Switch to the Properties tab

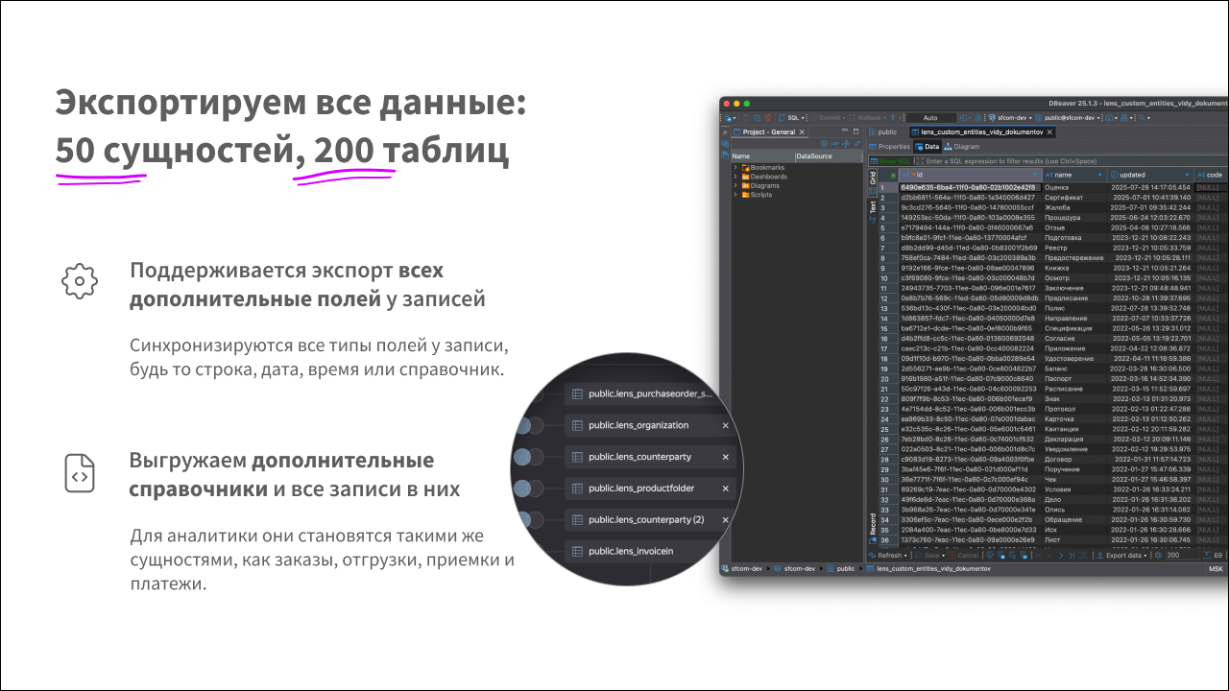click(x=889, y=147)
